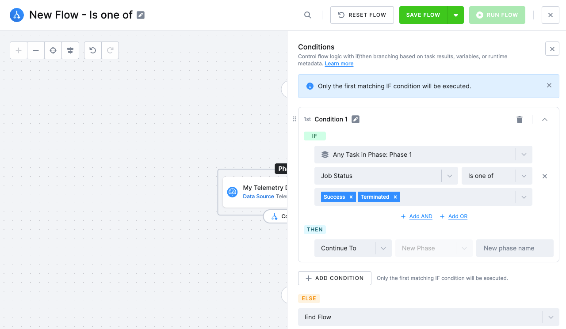Open the Job Status dropdown
The image size is (566, 329).
(x=386, y=176)
